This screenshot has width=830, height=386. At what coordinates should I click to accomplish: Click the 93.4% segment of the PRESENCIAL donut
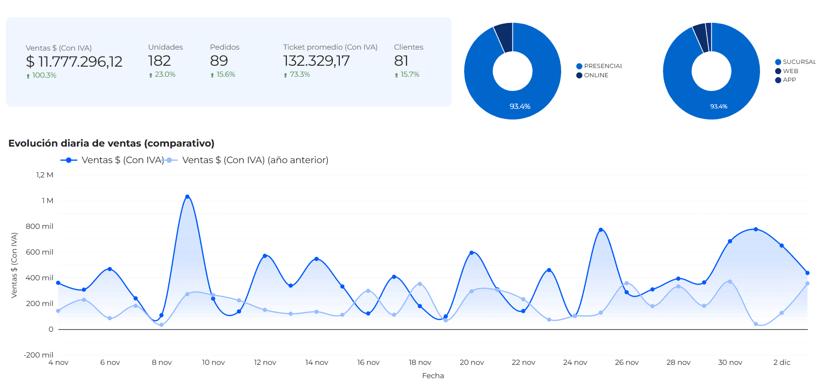[520, 106]
